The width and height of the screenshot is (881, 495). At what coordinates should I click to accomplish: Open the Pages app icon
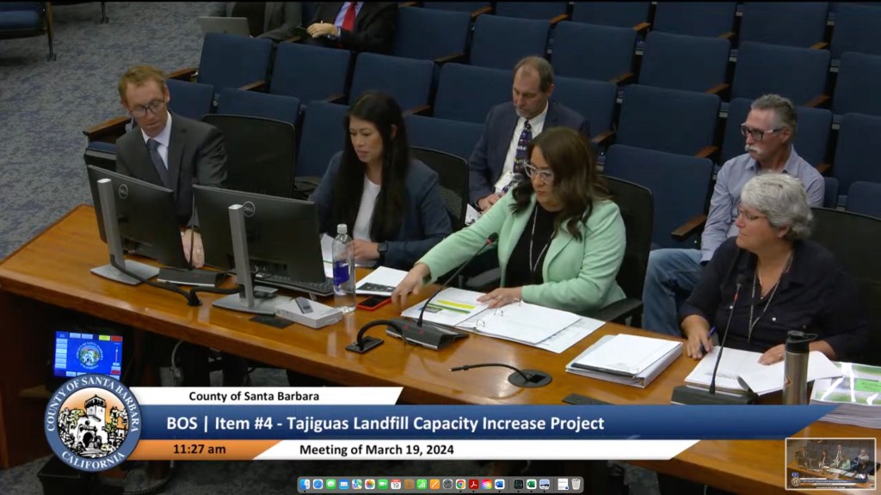pos(434,485)
